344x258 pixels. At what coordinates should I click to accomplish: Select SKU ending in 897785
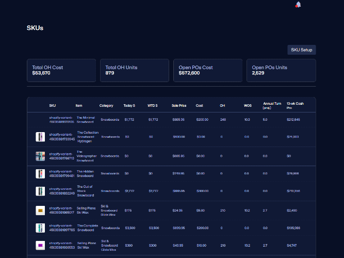(x=62, y=228)
